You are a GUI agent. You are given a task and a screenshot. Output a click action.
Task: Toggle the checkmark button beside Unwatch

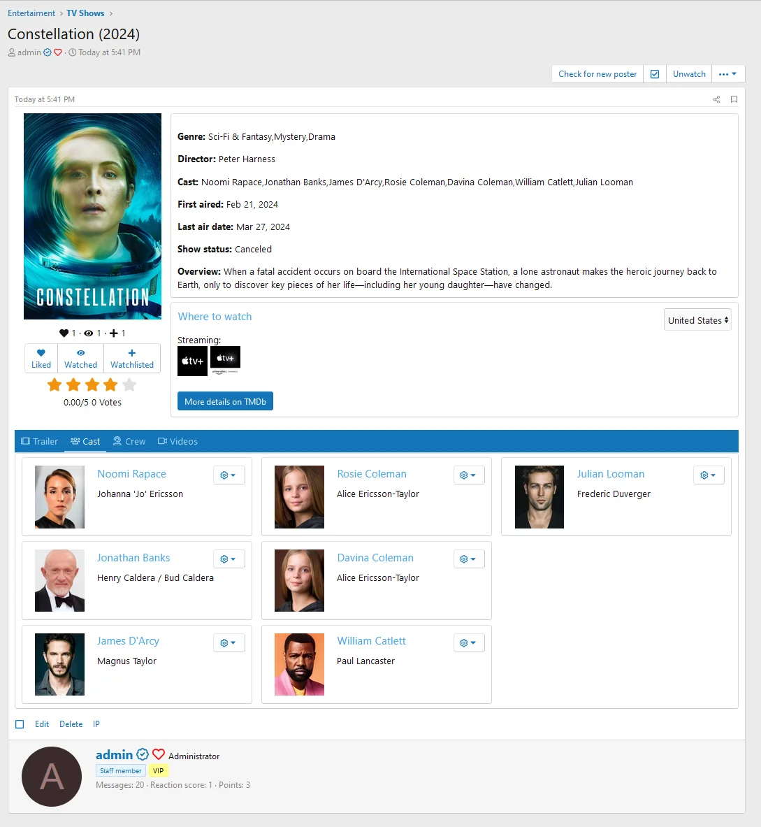point(655,74)
